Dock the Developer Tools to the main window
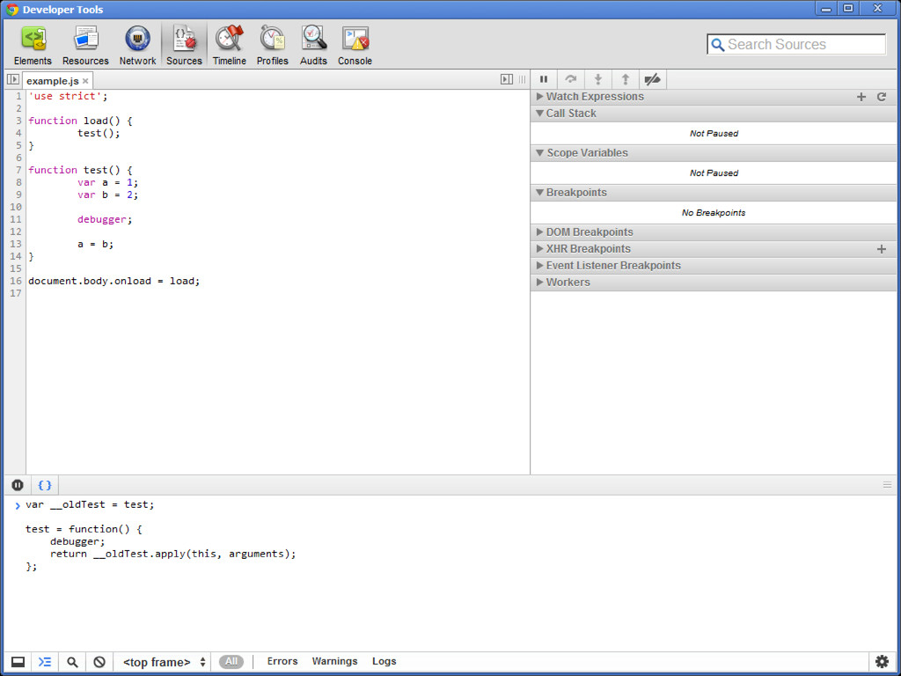Image resolution: width=901 pixels, height=676 pixels. point(18,662)
